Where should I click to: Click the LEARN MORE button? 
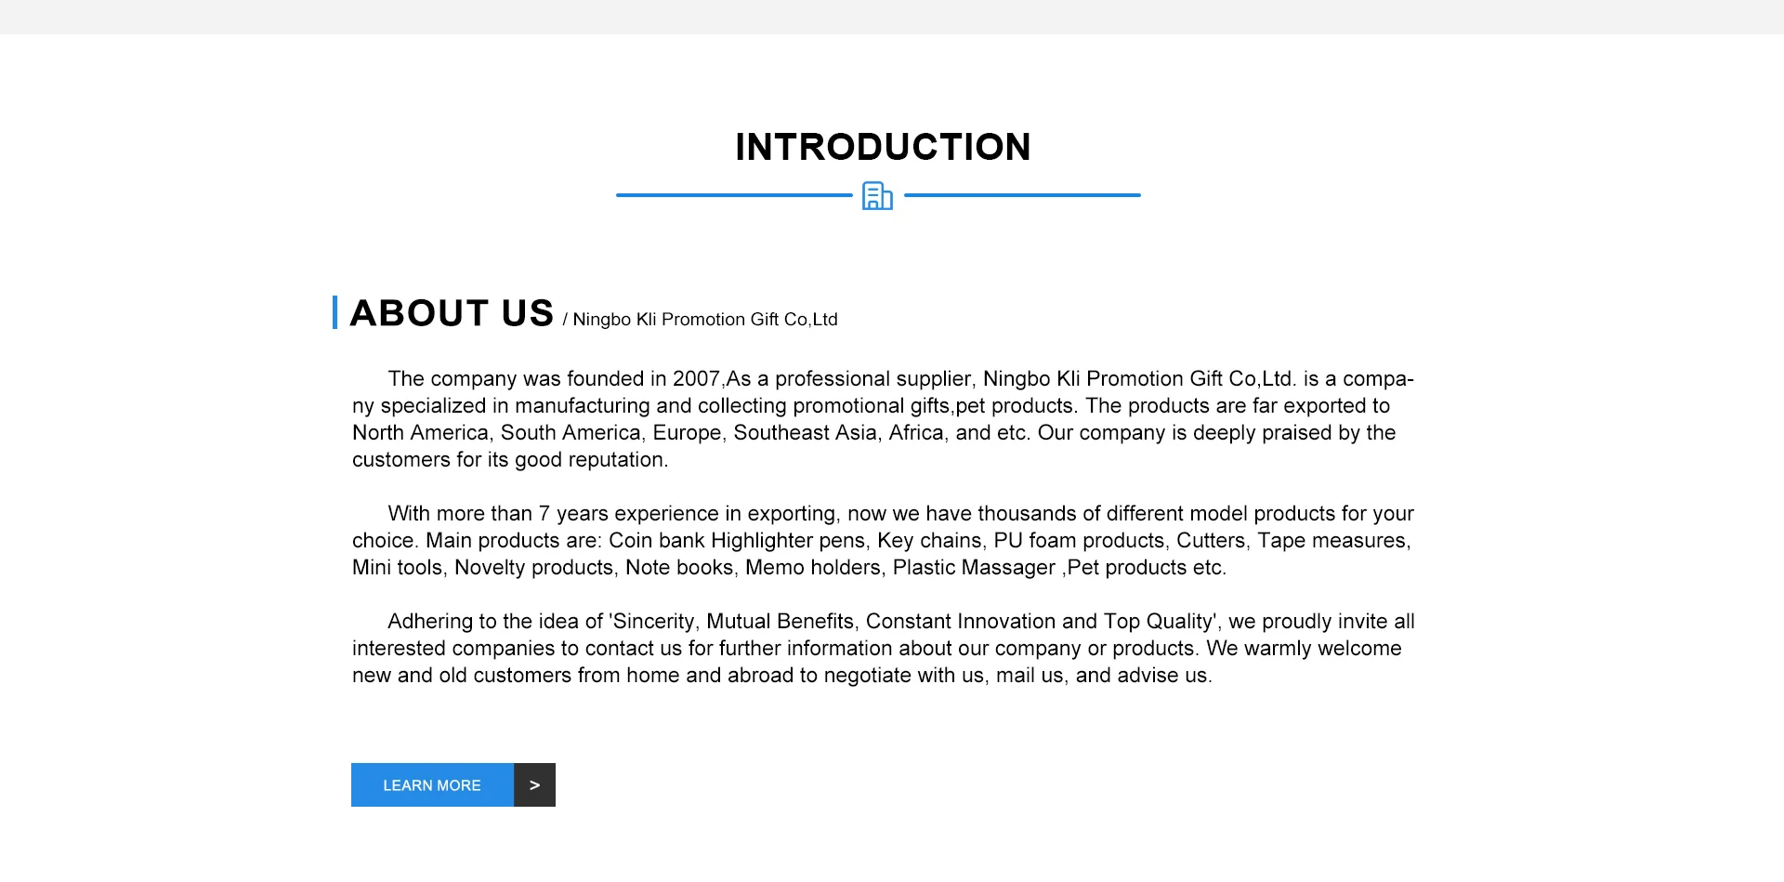tap(432, 785)
